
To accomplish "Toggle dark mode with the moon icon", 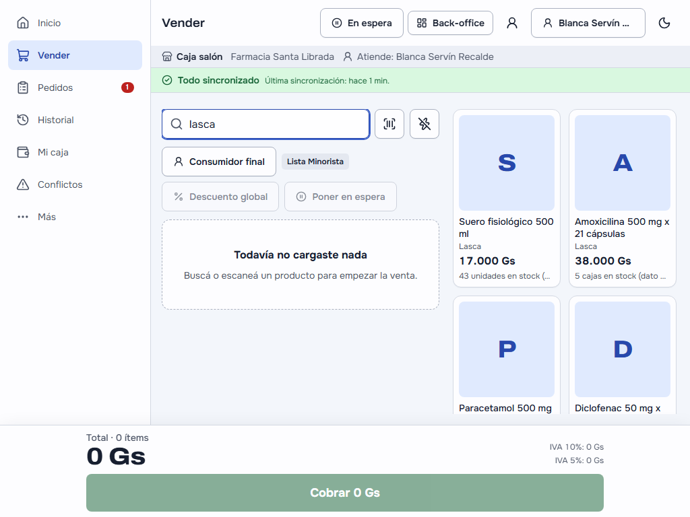I will click(x=664, y=23).
